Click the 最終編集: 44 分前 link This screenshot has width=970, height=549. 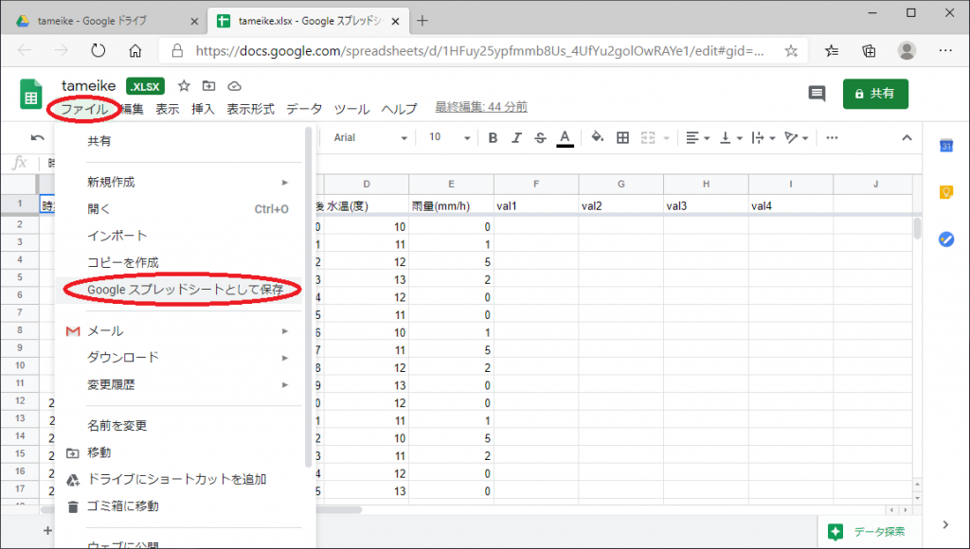tap(480, 108)
